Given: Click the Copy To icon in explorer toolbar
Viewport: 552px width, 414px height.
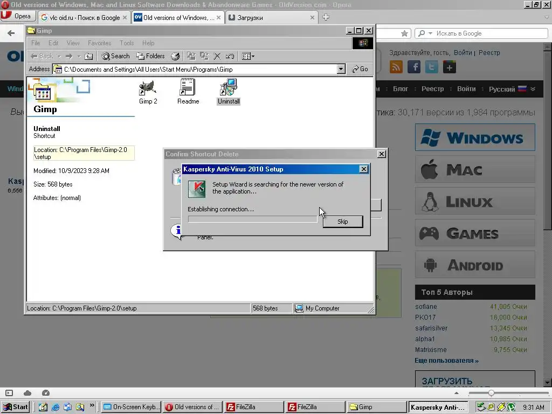Looking at the screenshot, I should click(204, 56).
